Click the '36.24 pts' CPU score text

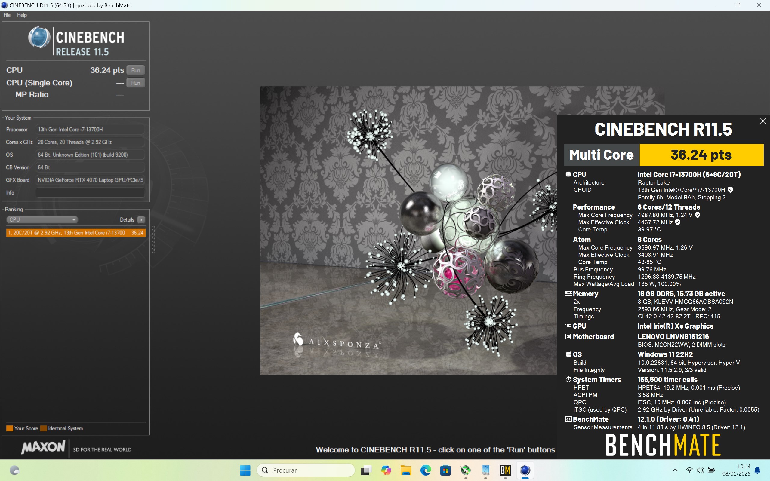[107, 70]
